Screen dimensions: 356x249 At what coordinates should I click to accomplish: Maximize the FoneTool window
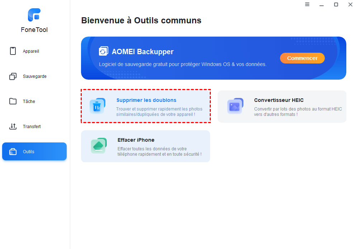point(336,4)
